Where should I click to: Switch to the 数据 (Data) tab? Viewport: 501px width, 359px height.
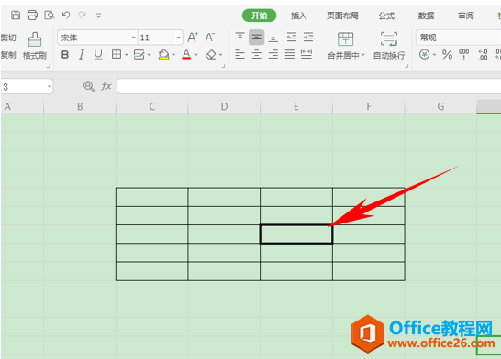[426, 16]
